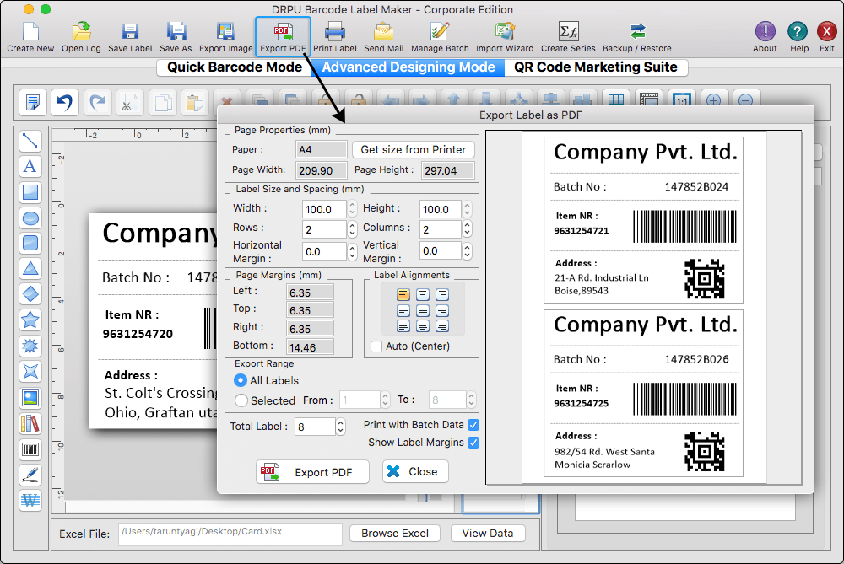
Task: Click the Total Label value field
Action: [315, 427]
